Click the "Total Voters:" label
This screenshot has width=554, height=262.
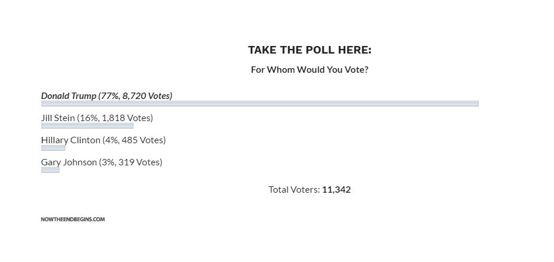(294, 190)
